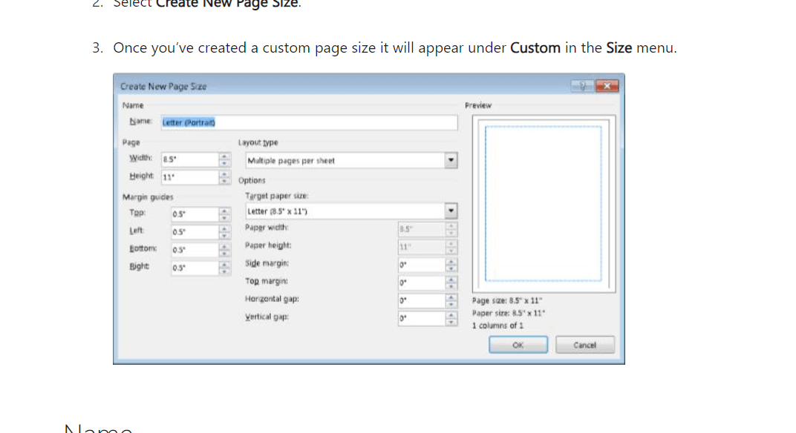Click the bold word 'Custom' in step 3
Image resolution: width=796 pixels, height=433 pixels.
pos(535,47)
